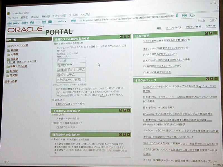Click the green down-arrow icon after the URL

pos(177,16)
